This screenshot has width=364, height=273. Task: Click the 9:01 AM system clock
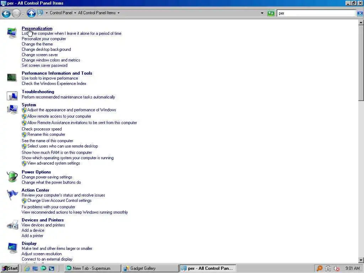point(352,268)
